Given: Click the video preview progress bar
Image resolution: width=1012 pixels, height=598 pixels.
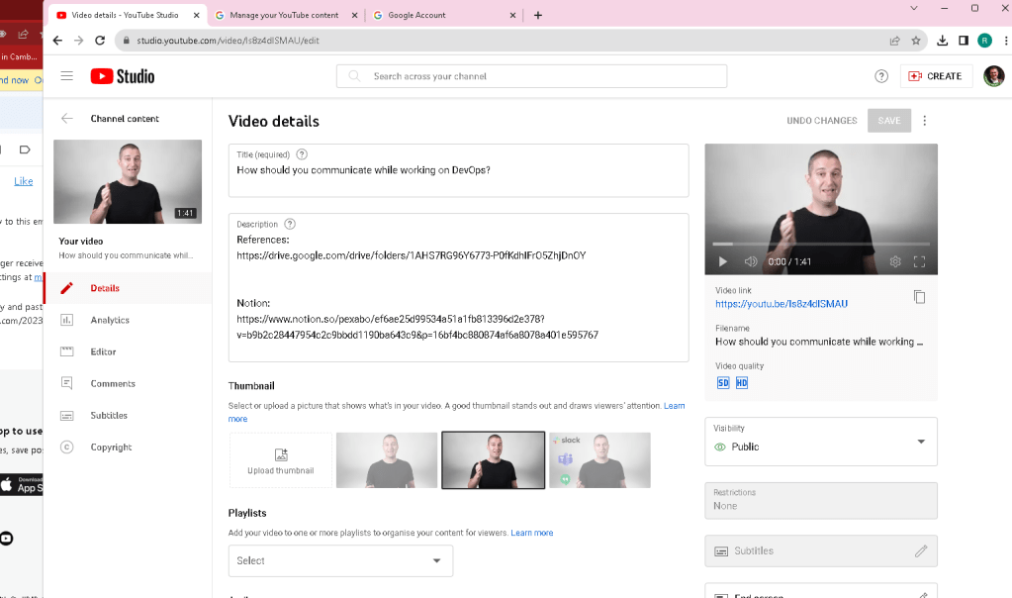Looking at the screenshot, I should click(821, 245).
